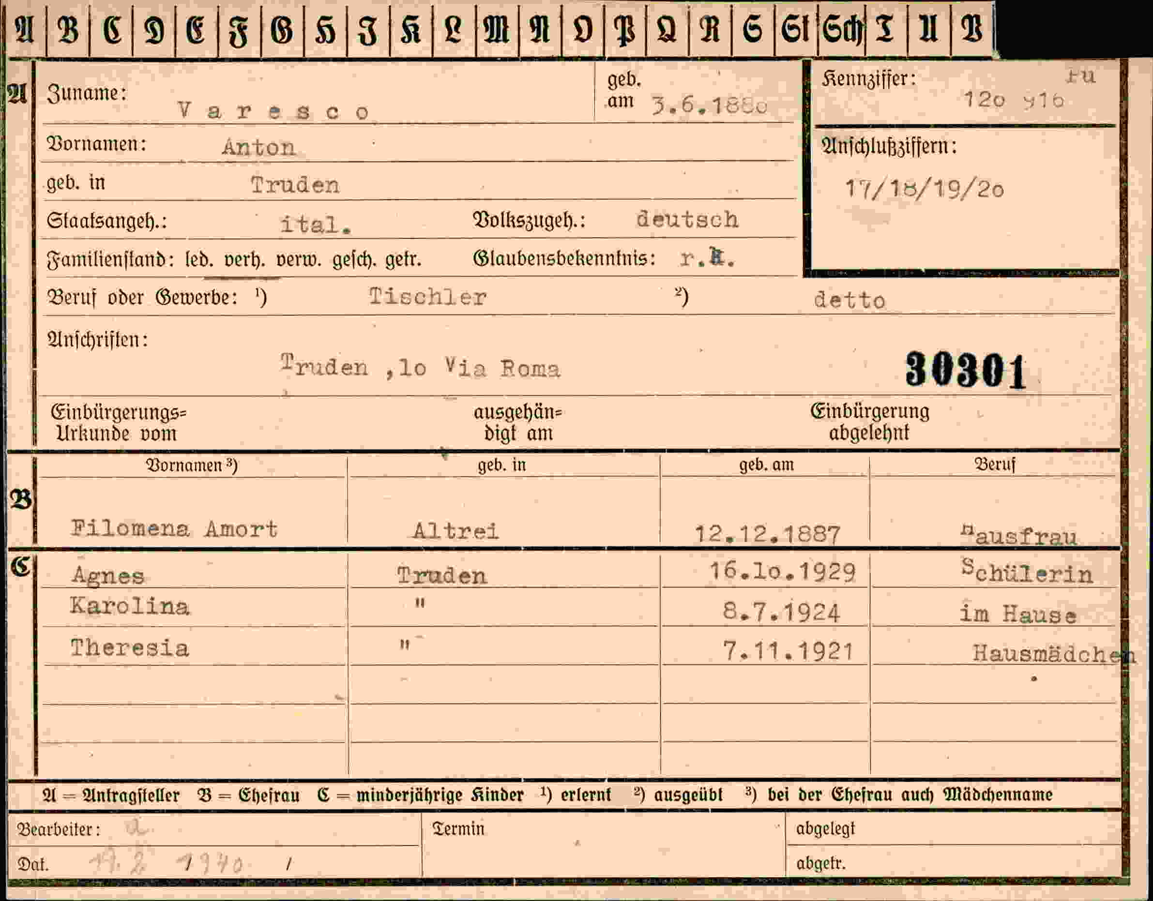The width and height of the screenshot is (1153, 901).
Task: Click the legend text 'Antragsteller'
Action: coord(131,795)
